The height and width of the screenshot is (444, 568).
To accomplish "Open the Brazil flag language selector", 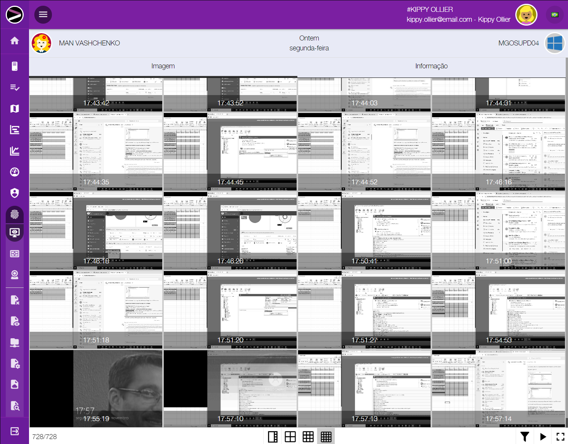I will click(x=555, y=15).
